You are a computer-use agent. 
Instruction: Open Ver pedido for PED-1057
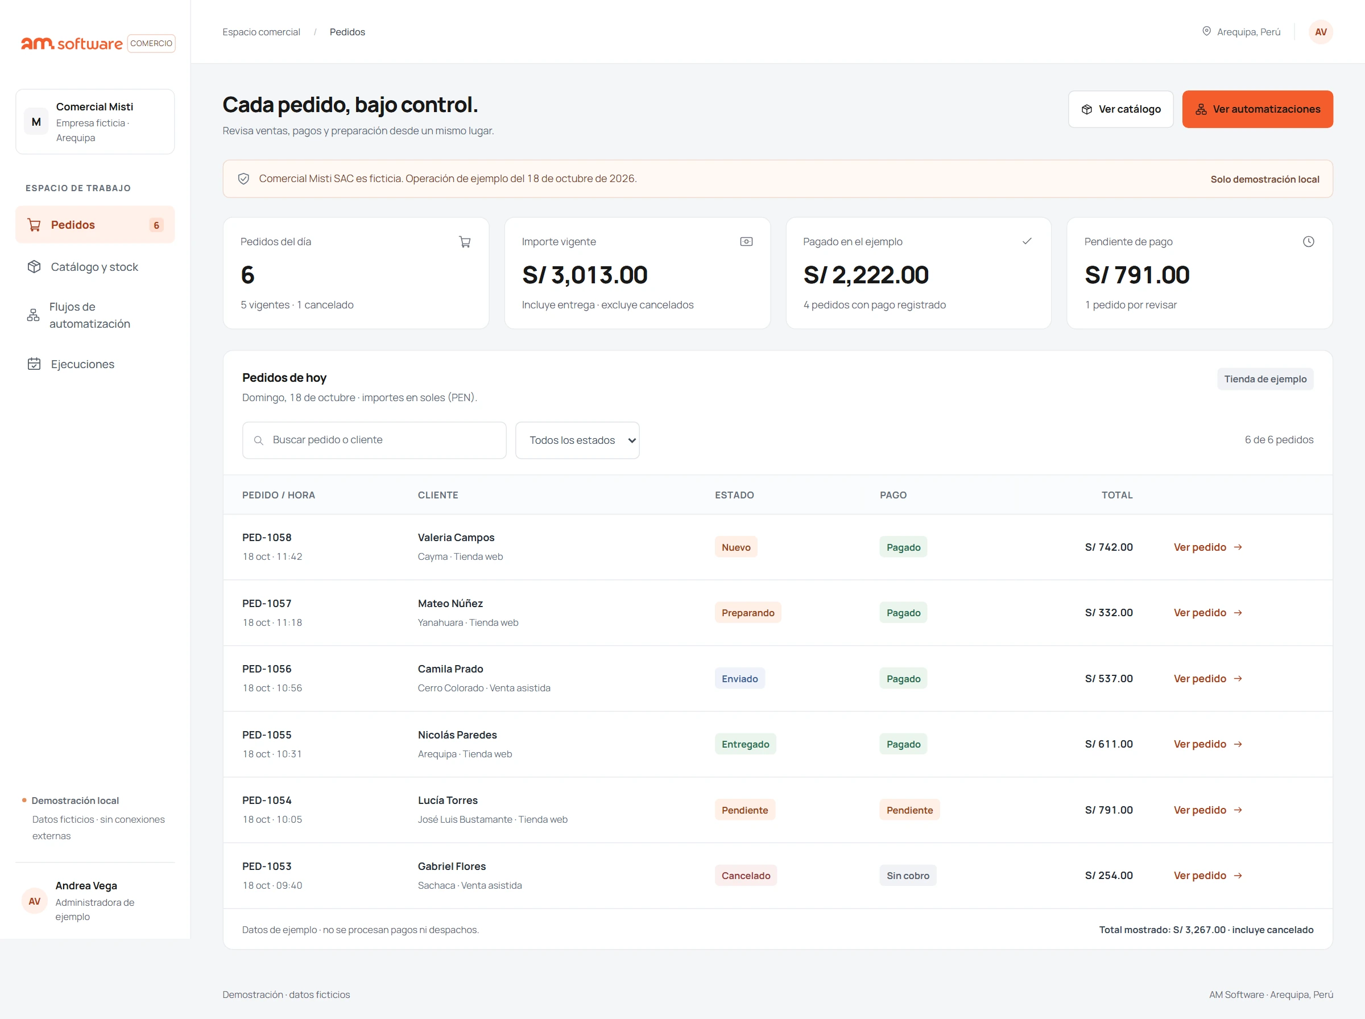pos(1208,613)
